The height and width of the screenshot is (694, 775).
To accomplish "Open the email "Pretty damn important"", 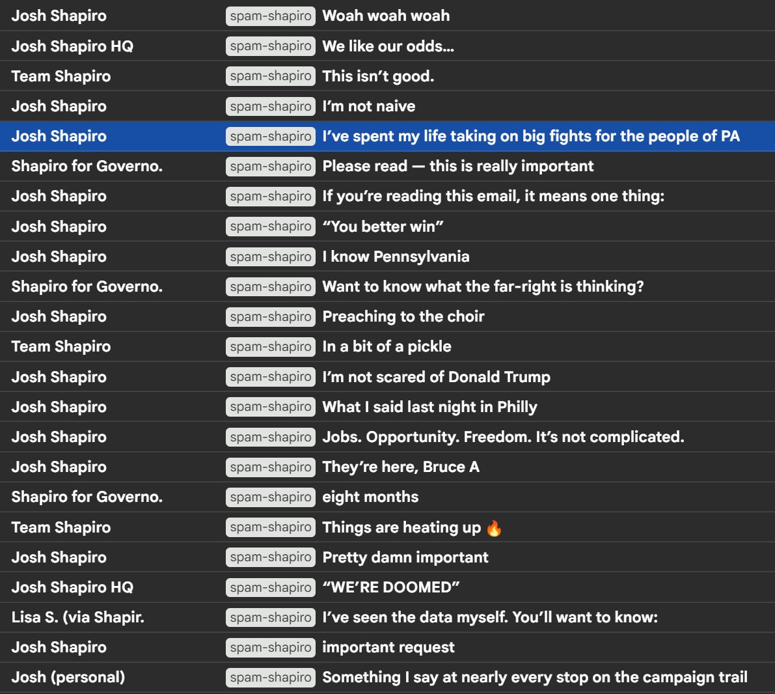I will pos(405,557).
